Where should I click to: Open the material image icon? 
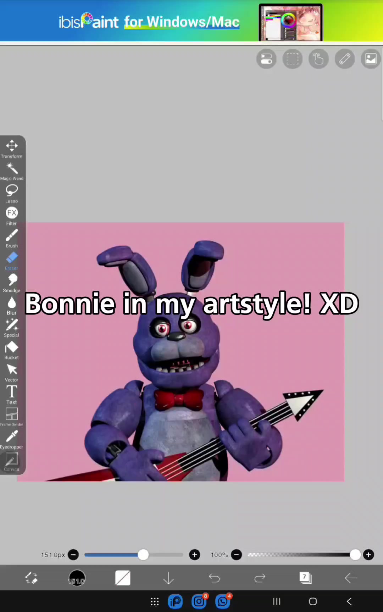(x=371, y=59)
